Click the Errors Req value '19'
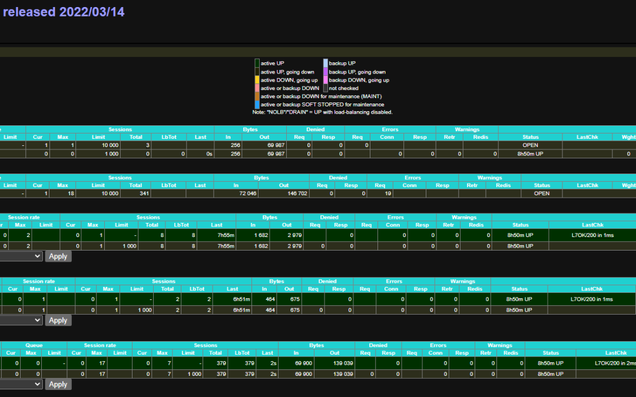This screenshot has height=397, width=636. [387, 194]
